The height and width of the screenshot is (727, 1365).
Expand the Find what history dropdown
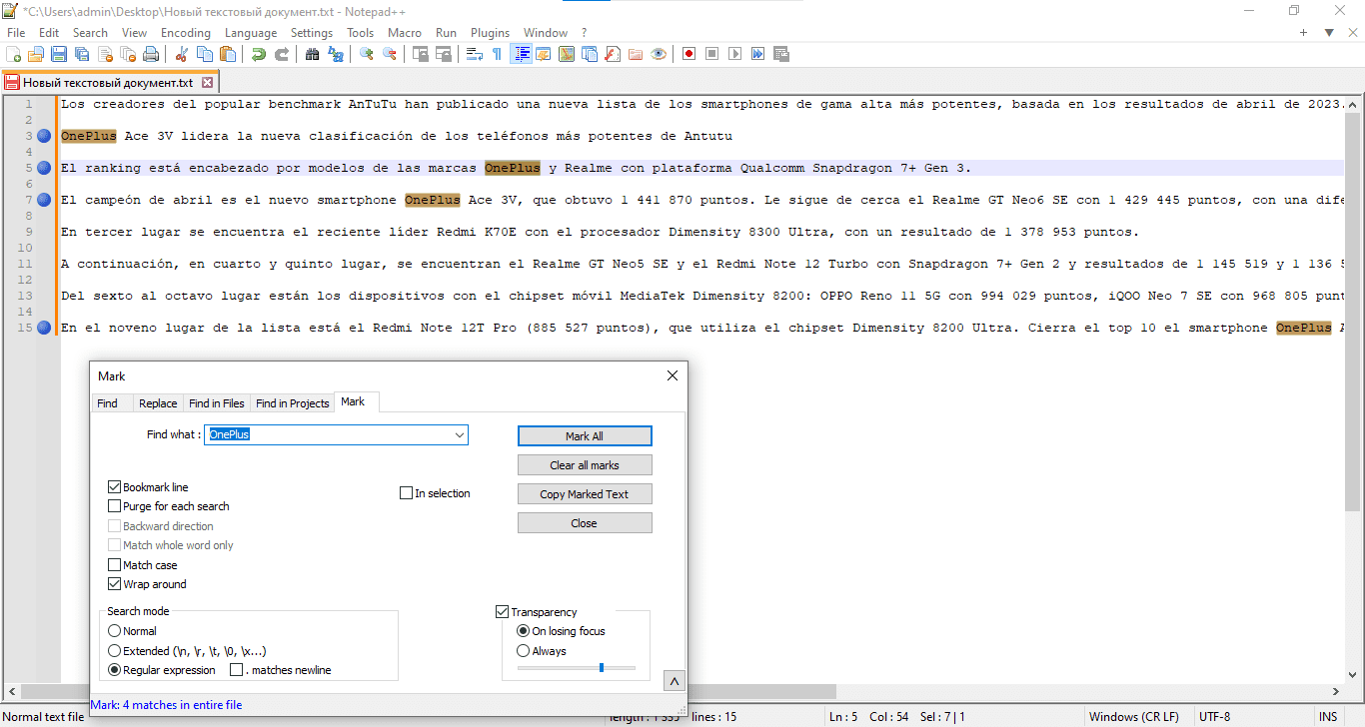pos(460,435)
